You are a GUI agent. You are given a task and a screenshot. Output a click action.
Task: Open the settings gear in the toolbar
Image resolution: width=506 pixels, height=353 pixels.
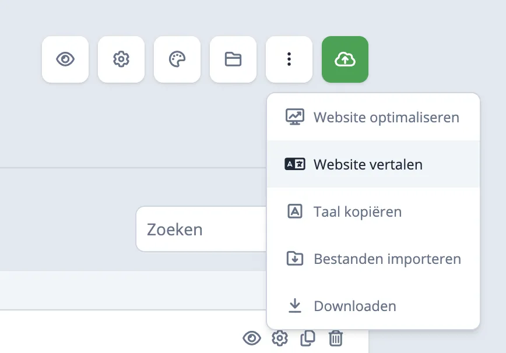coord(121,59)
